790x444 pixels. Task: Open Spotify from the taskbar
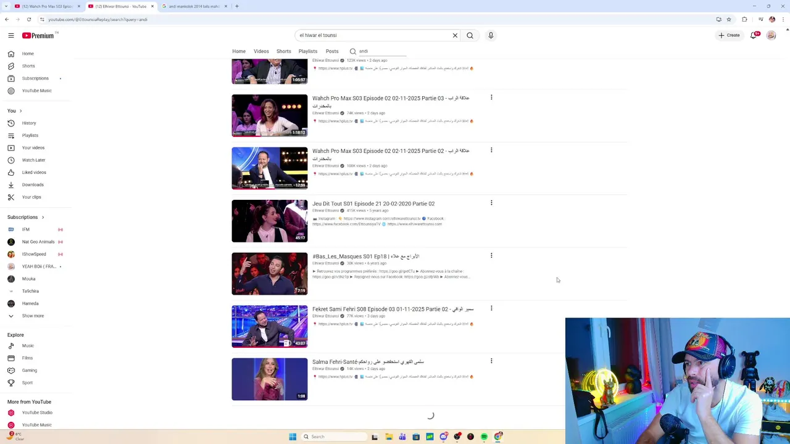(x=484, y=437)
